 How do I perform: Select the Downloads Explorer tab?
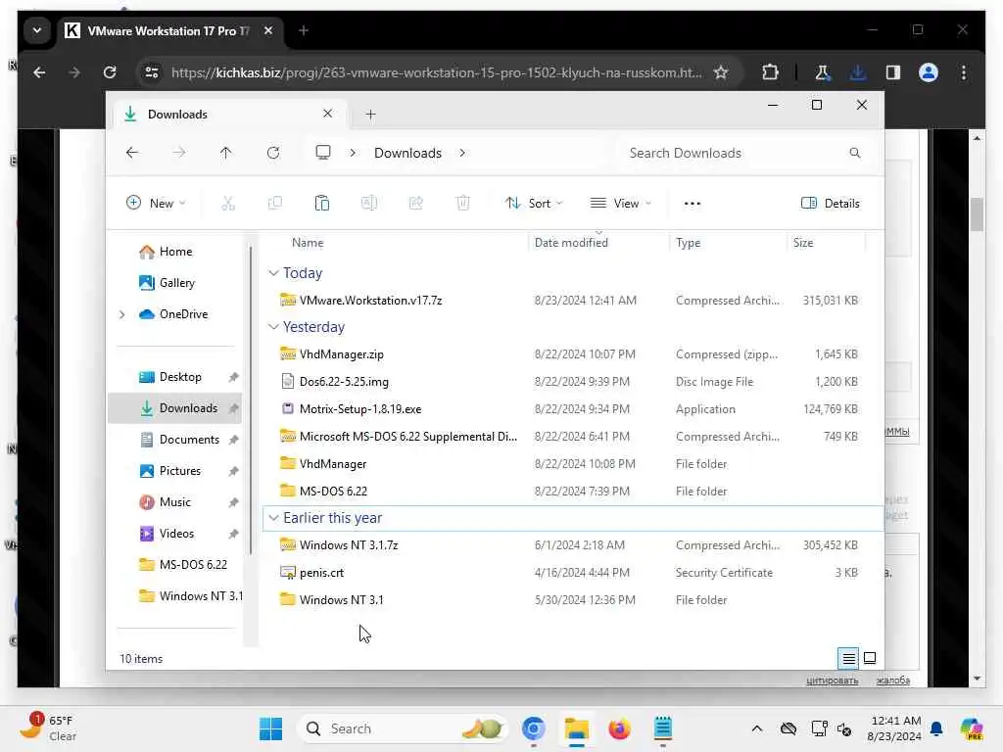[228, 115]
